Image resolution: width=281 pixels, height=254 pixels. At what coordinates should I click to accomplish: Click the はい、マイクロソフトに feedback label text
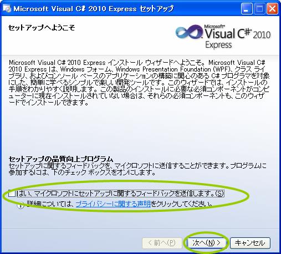[x=120, y=194]
